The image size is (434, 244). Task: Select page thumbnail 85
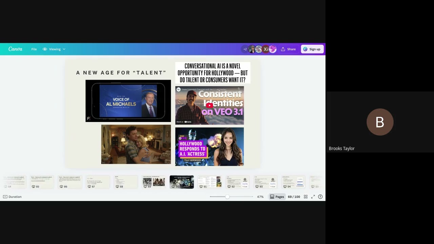42,182
